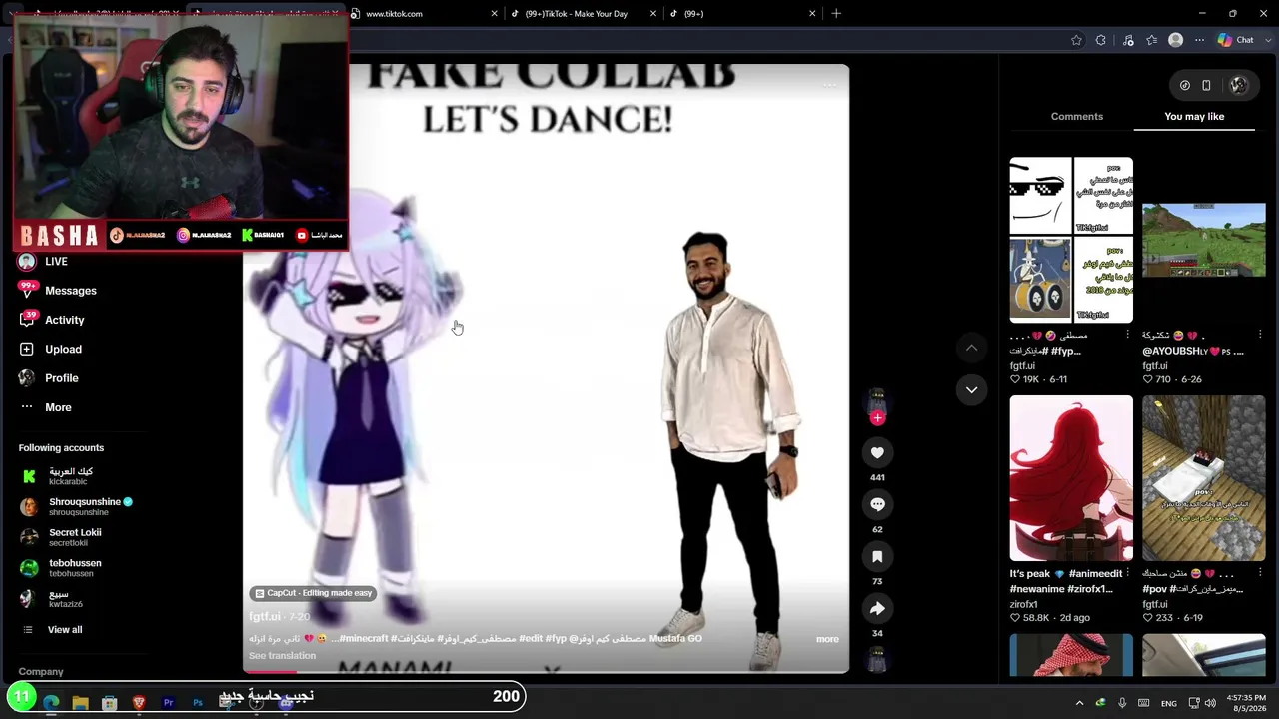Screen dimensions: 1279x719
Task: Open a new browser tab
Action: [836, 14]
